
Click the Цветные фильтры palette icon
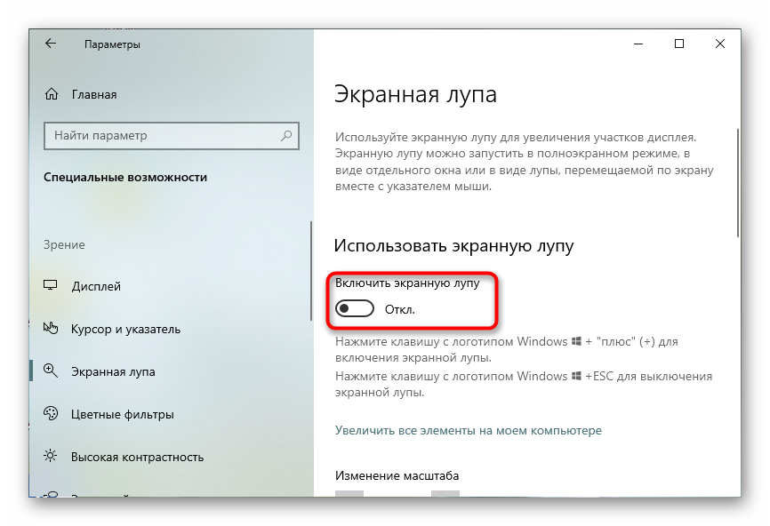click(52, 414)
